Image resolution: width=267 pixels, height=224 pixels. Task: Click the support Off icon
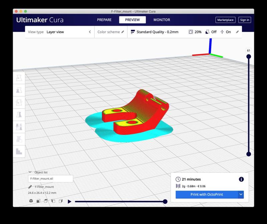207,32
